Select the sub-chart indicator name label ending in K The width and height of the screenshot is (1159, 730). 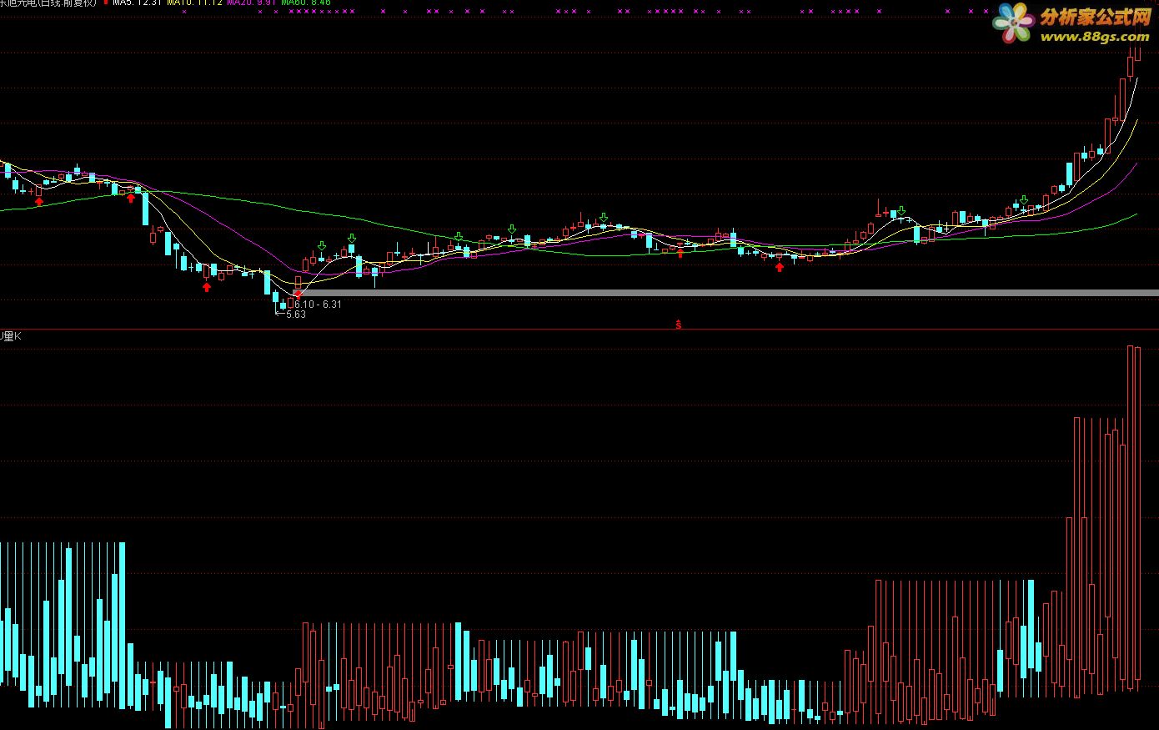pyautogui.click(x=11, y=336)
